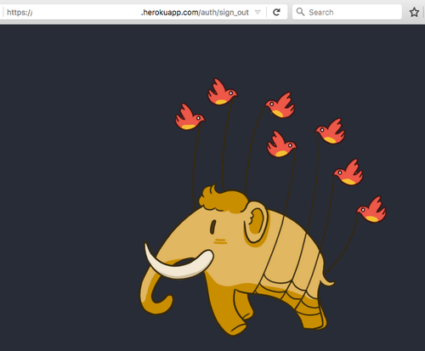Click the leftmost red bird
The image size is (425, 351).
(x=190, y=117)
